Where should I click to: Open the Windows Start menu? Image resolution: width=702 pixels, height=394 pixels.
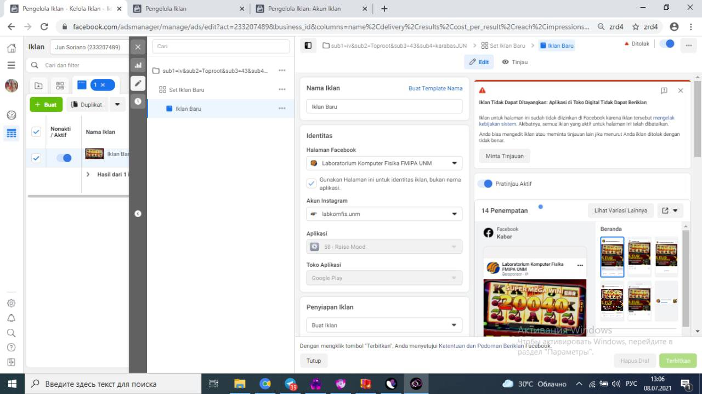click(12, 384)
